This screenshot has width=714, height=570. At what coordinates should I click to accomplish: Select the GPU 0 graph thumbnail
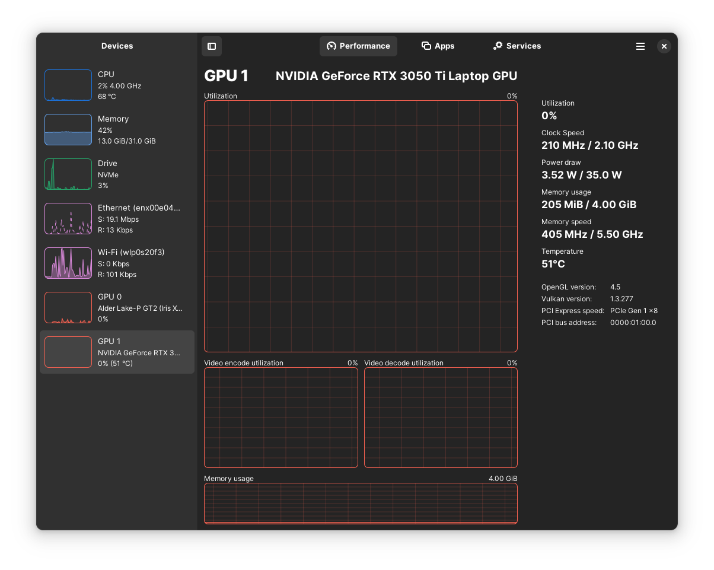point(68,308)
